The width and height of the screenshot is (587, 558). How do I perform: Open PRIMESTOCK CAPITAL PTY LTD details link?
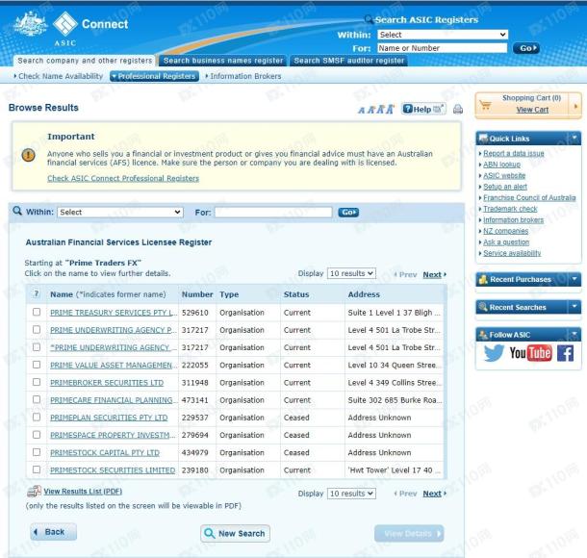point(105,452)
